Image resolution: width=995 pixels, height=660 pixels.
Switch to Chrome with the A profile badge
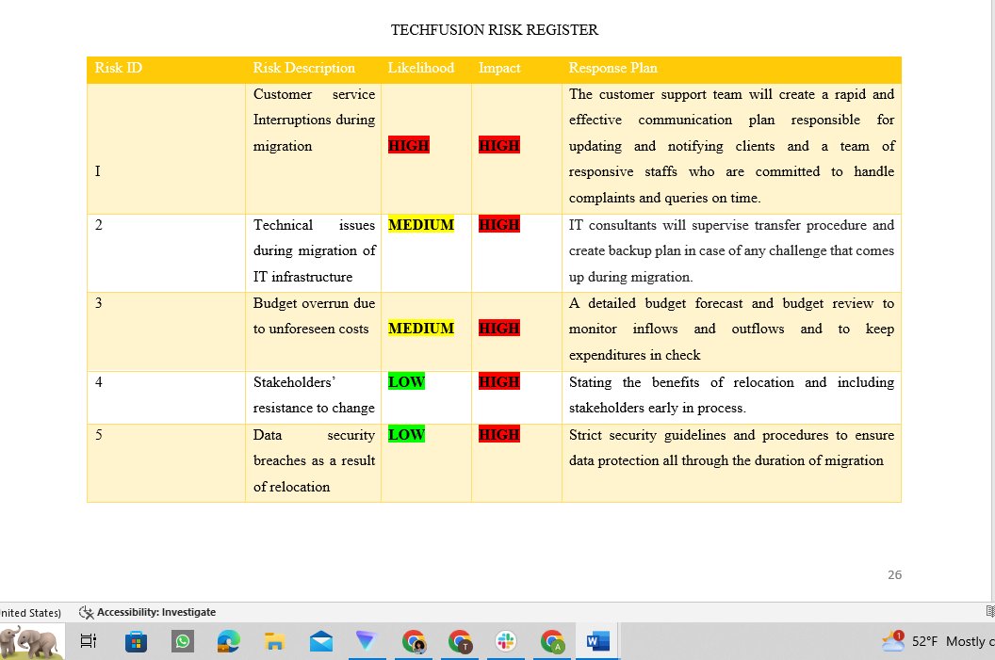pos(553,641)
